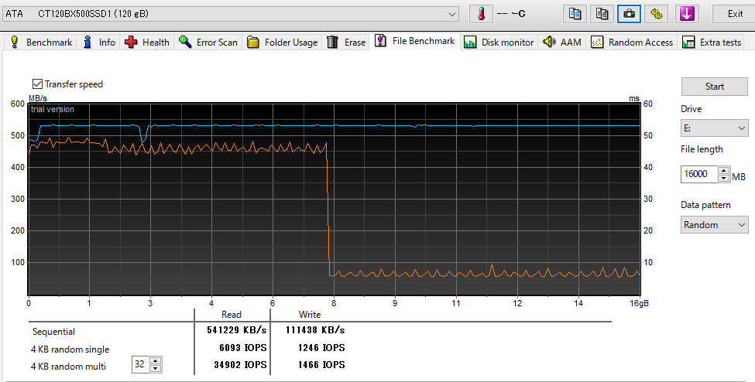Click the 4 KB random multi label

click(x=68, y=366)
